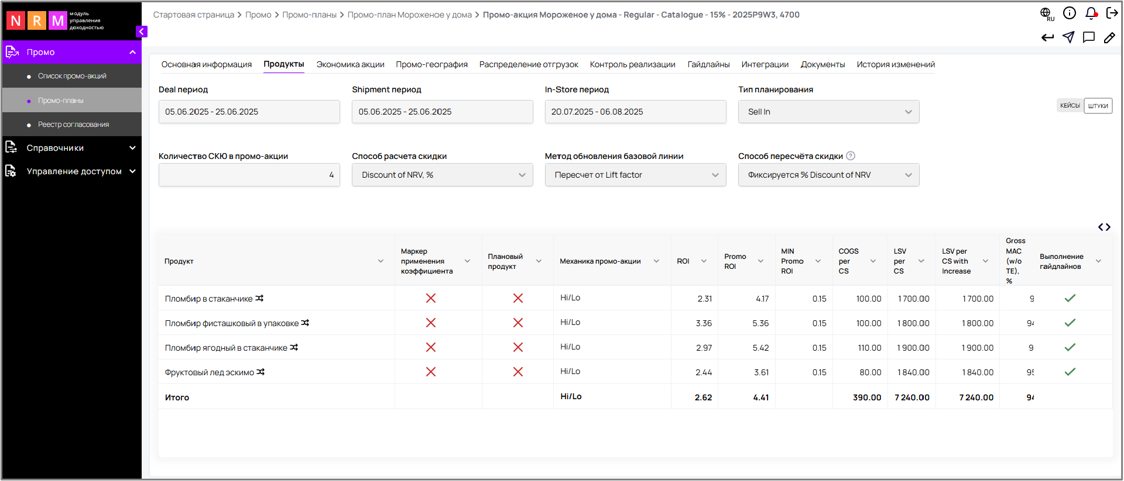This screenshot has width=1124, height=481.
Task: Click the back arrow icon
Action: tap(1047, 37)
